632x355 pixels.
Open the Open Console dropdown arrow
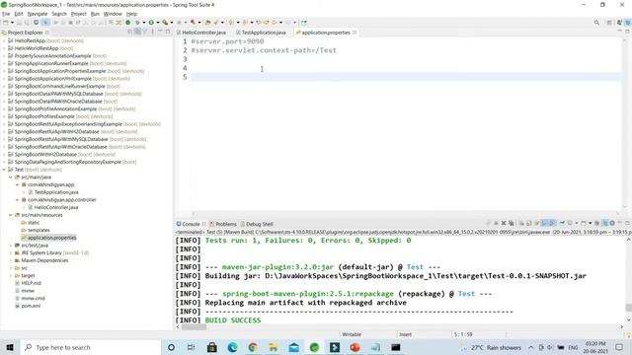coord(591,224)
